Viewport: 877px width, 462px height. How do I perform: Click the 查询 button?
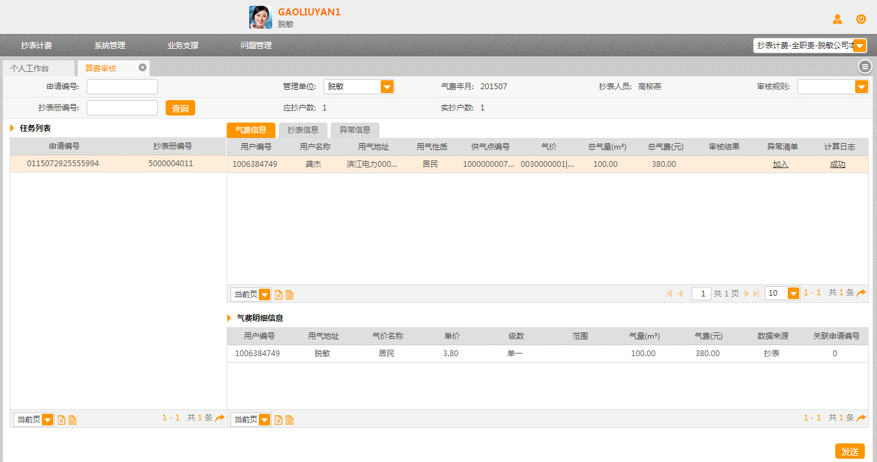click(180, 108)
